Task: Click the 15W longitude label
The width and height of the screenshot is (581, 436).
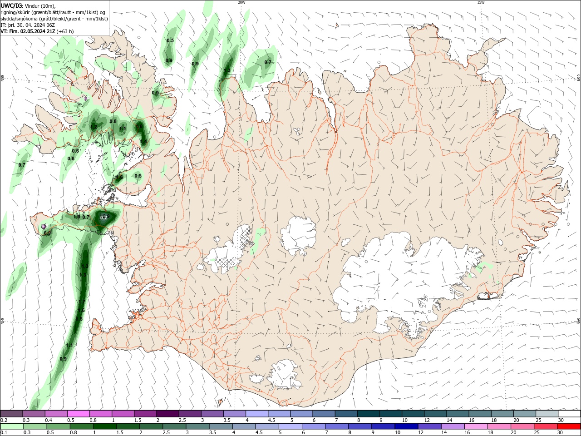Action: click(481, 2)
